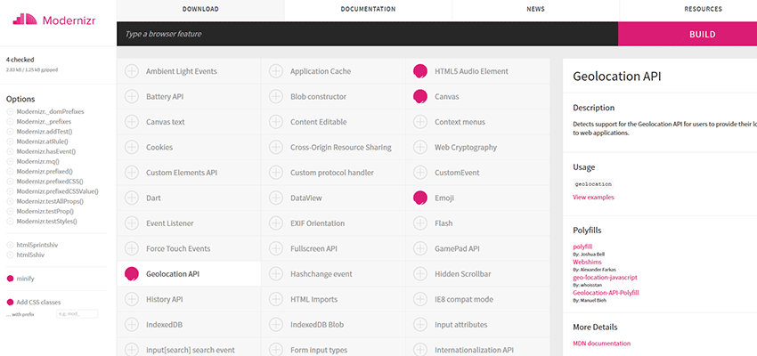Screen dimensions: 757x356
Task: Click plus icon next to Fullscreen API
Action: [276, 249]
